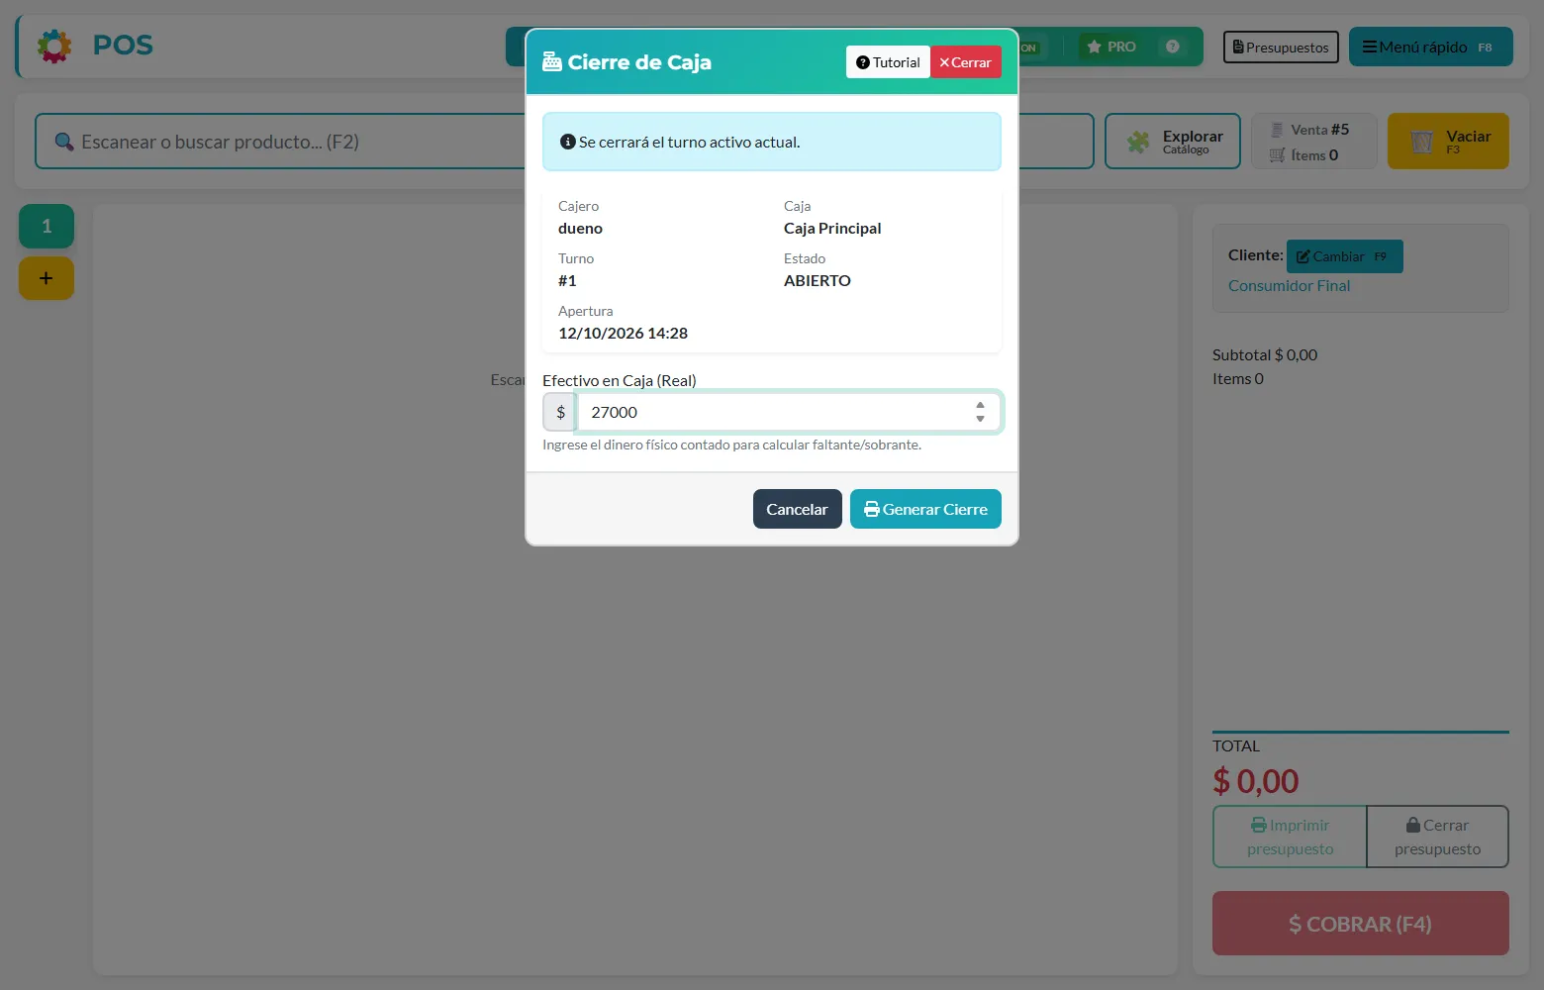1544x990 pixels.
Task: Focus the Efectivo en Caja input field
Action: pyautogui.click(x=789, y=412)
